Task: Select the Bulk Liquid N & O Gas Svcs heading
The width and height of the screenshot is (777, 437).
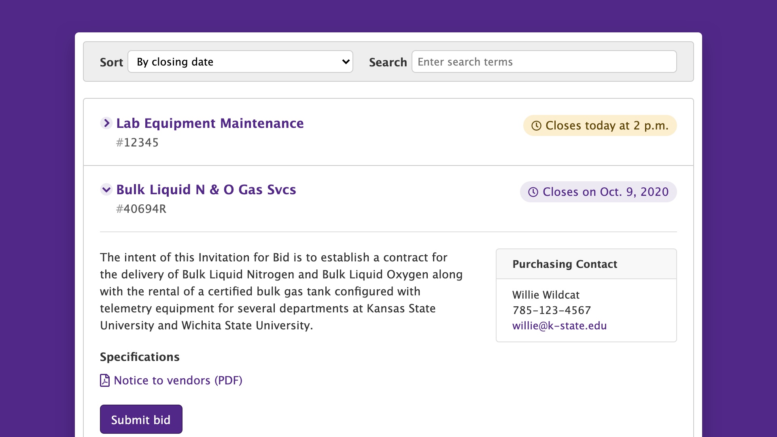Action: pos(206,189)
